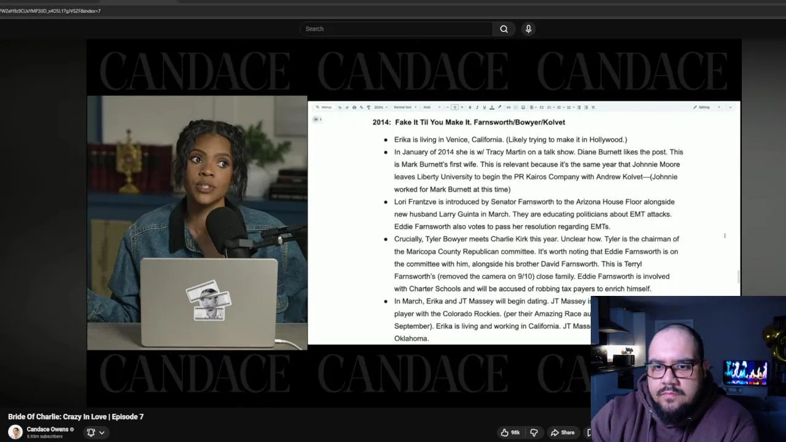Screen dimensions: 786x442
Task: Share the Bride Of Charlie video
Action: point(562,432)
